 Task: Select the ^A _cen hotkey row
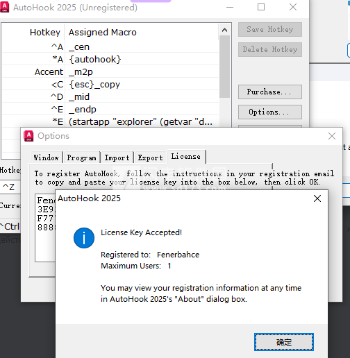coord(110,47)
